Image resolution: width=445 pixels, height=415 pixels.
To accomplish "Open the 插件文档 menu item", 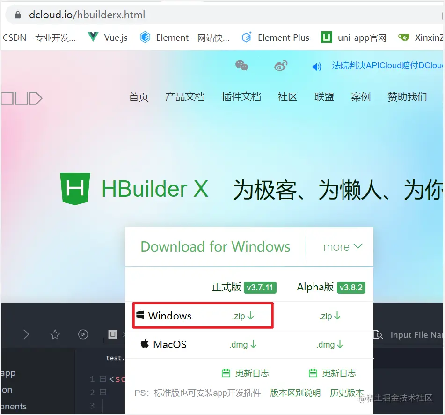I will tap(241, 97).
